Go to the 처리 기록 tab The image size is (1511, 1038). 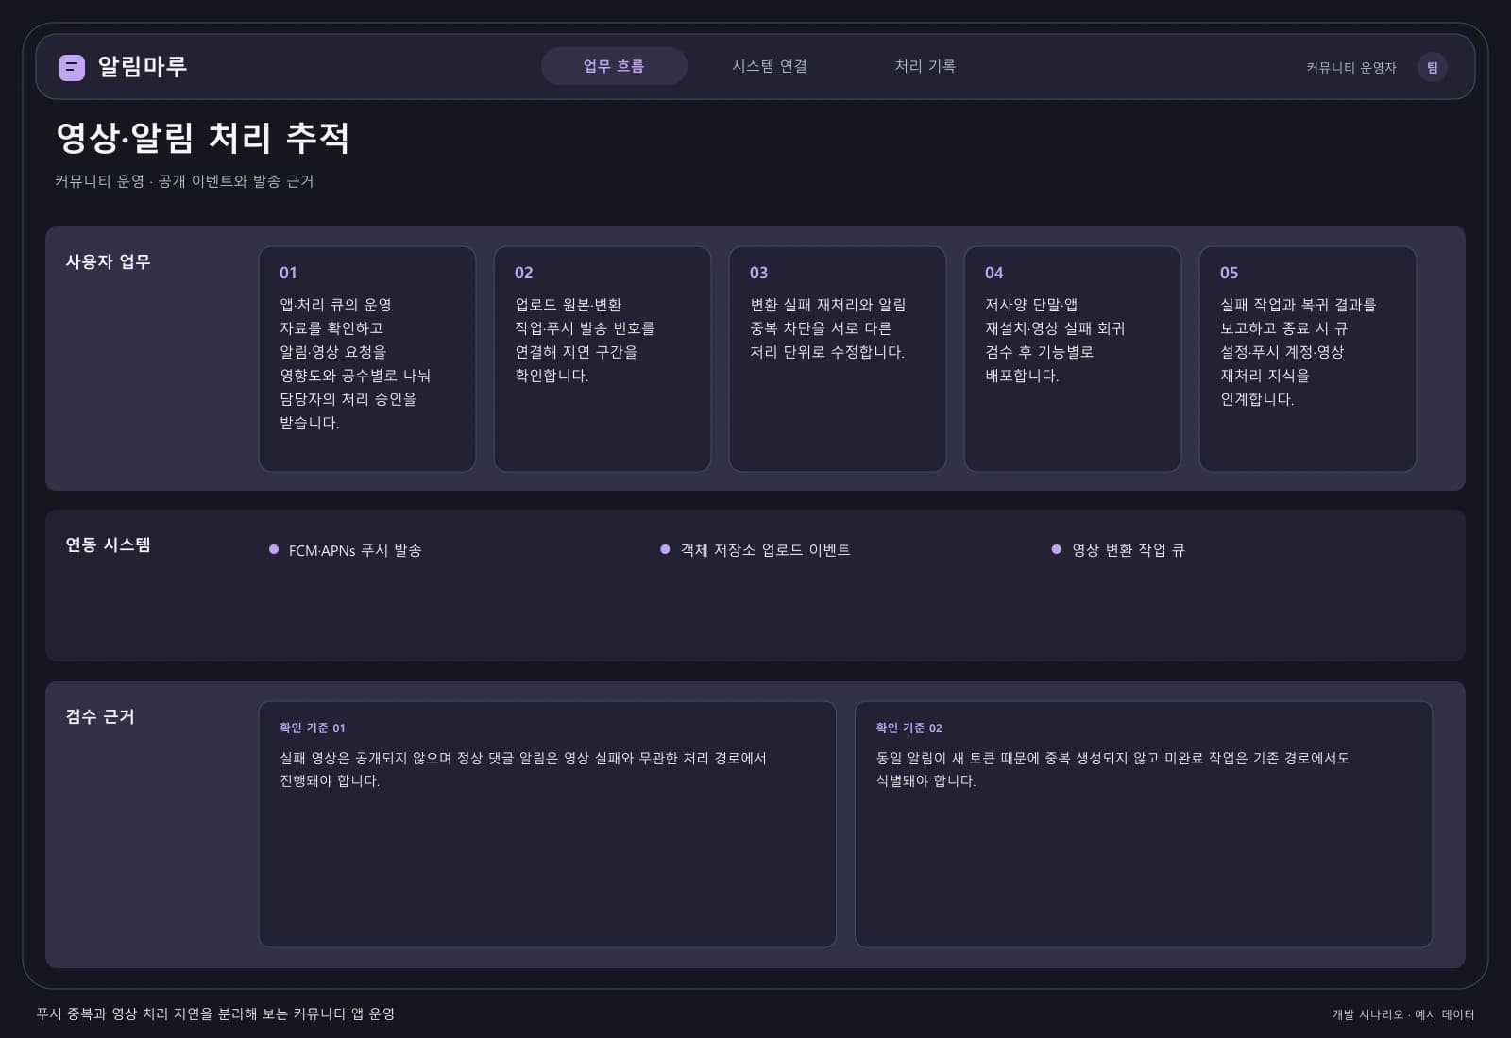(x=925, y=66)
